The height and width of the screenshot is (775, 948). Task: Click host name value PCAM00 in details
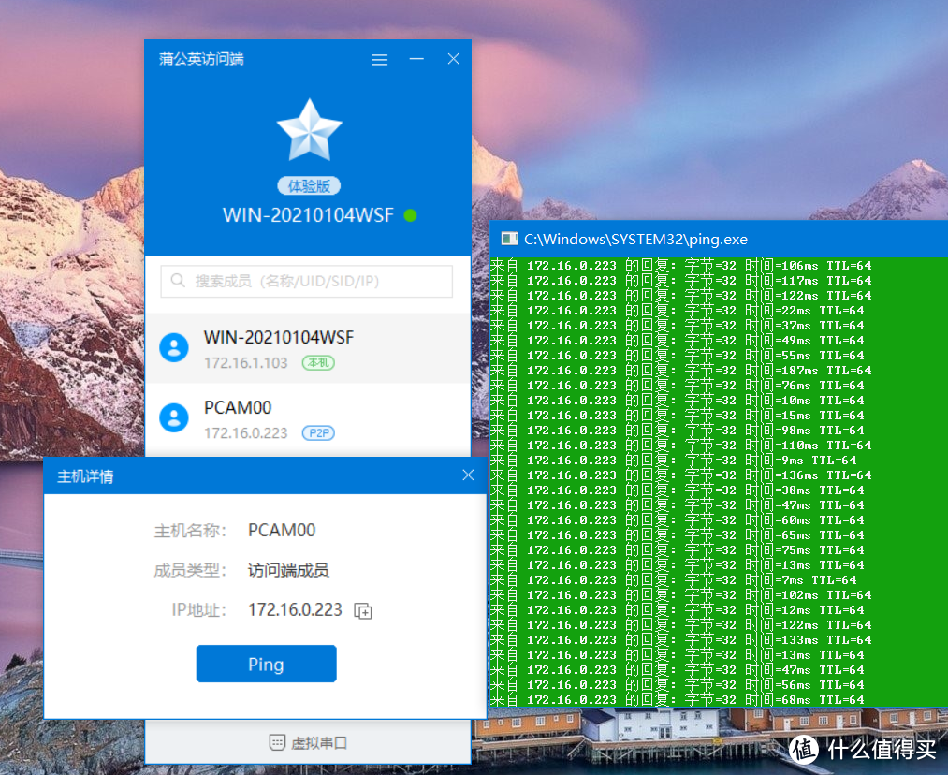pos(282,530)
